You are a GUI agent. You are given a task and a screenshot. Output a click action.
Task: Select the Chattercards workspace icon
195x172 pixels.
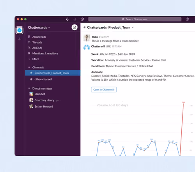click(19, 30)
